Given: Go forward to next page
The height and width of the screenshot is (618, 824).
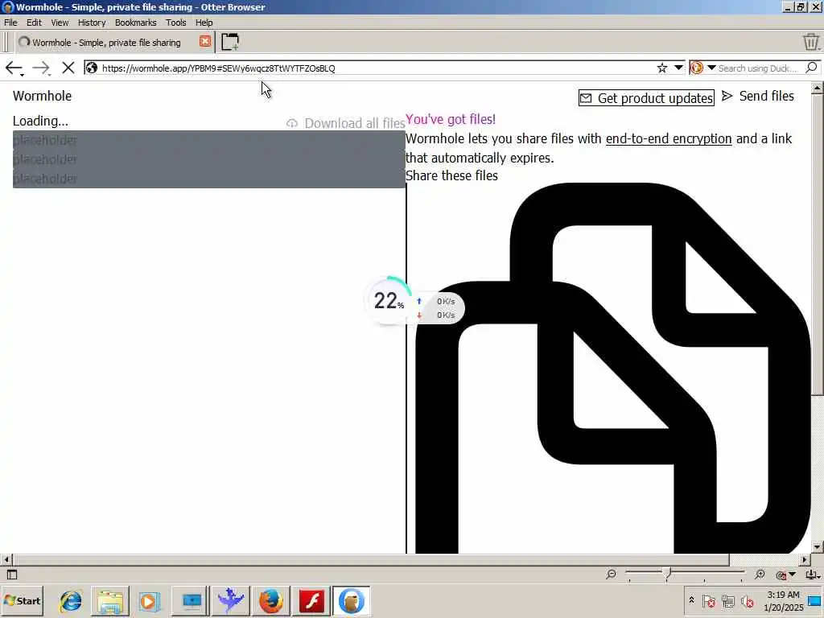Looking at the screenshot, I should [x=40, y=68].
